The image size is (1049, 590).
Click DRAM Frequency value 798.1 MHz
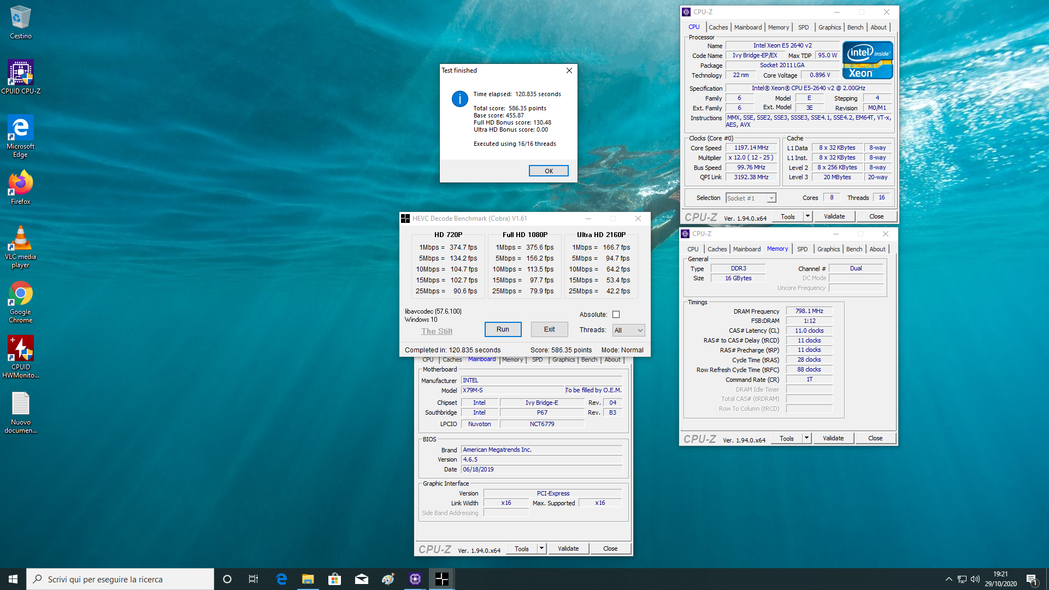click(809, 311)
